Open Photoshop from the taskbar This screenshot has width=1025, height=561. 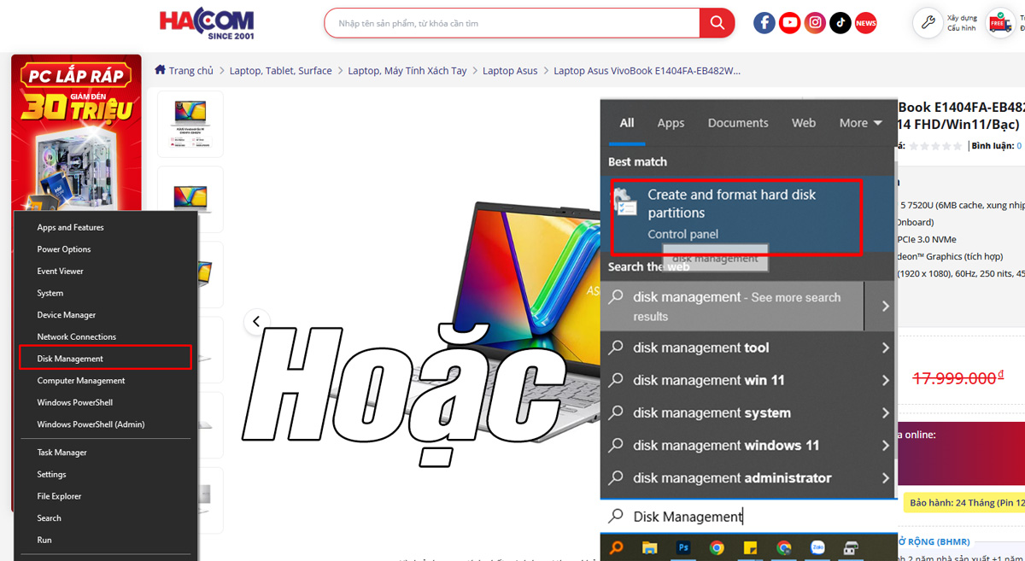click(x=683, y=546)
